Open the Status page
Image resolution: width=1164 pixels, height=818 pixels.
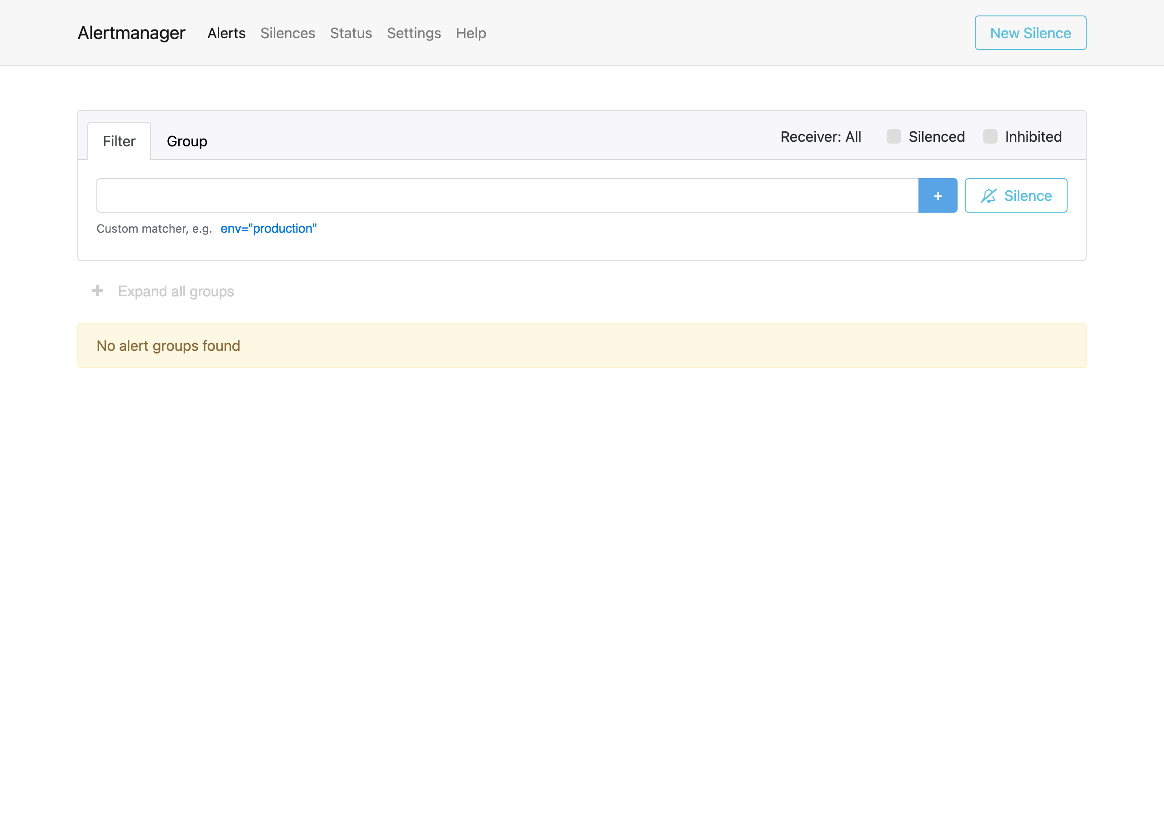[351, 33]
